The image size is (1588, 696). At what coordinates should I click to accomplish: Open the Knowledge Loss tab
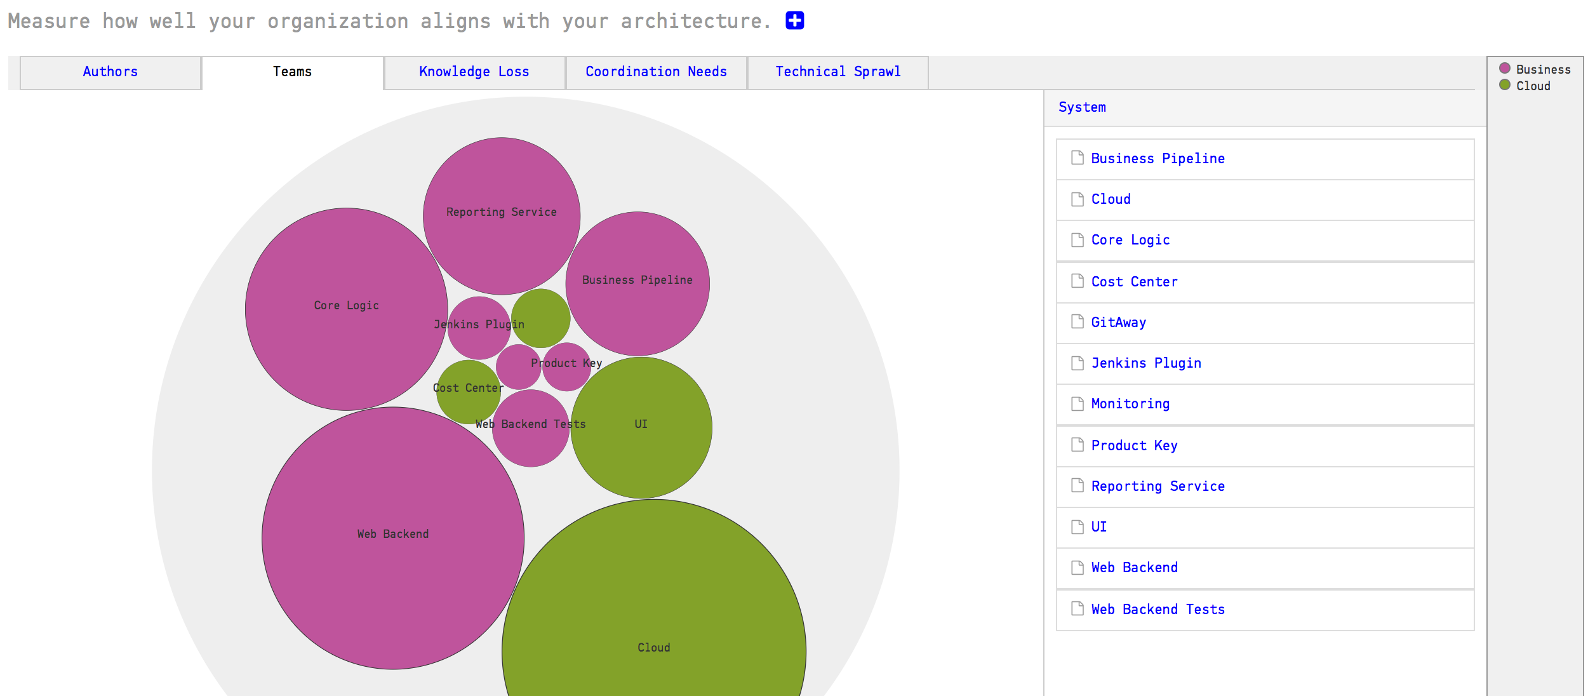[x=474, y=72]
